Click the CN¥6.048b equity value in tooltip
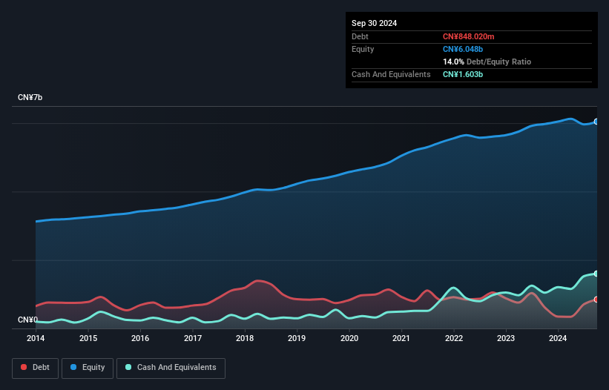This screenshot has width=609, height=390. (x=464, y=49)
